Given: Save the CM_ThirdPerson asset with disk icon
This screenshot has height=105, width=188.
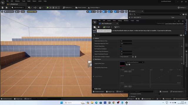Looking at the screenshot, I should [x=95, y=27].
